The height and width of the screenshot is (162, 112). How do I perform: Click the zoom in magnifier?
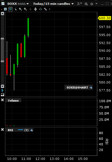coord(20,9)
